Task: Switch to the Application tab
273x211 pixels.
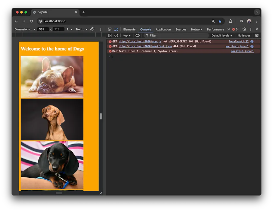Action: click(163, 29)
